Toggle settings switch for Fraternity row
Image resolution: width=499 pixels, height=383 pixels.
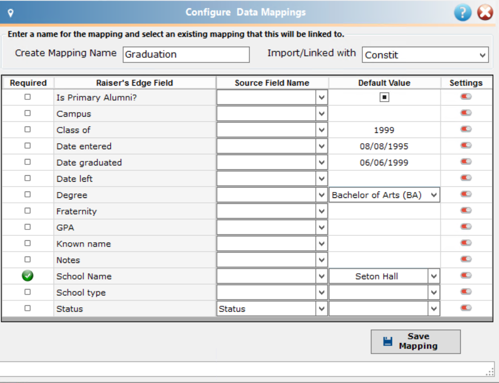tap(466, 210)
